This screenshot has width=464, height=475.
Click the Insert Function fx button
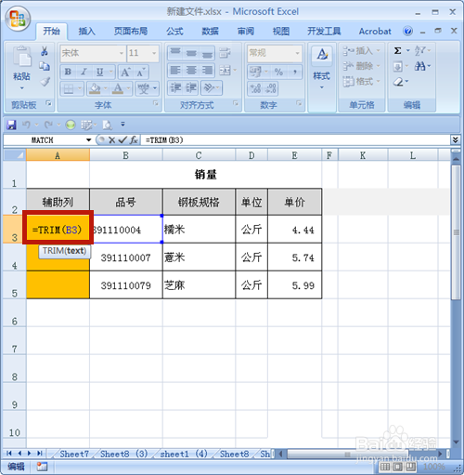[134, 140]
